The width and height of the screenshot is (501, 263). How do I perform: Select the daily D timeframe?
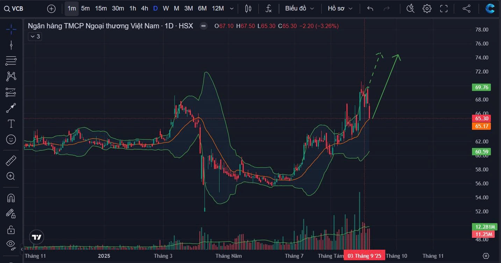(155, 8)
